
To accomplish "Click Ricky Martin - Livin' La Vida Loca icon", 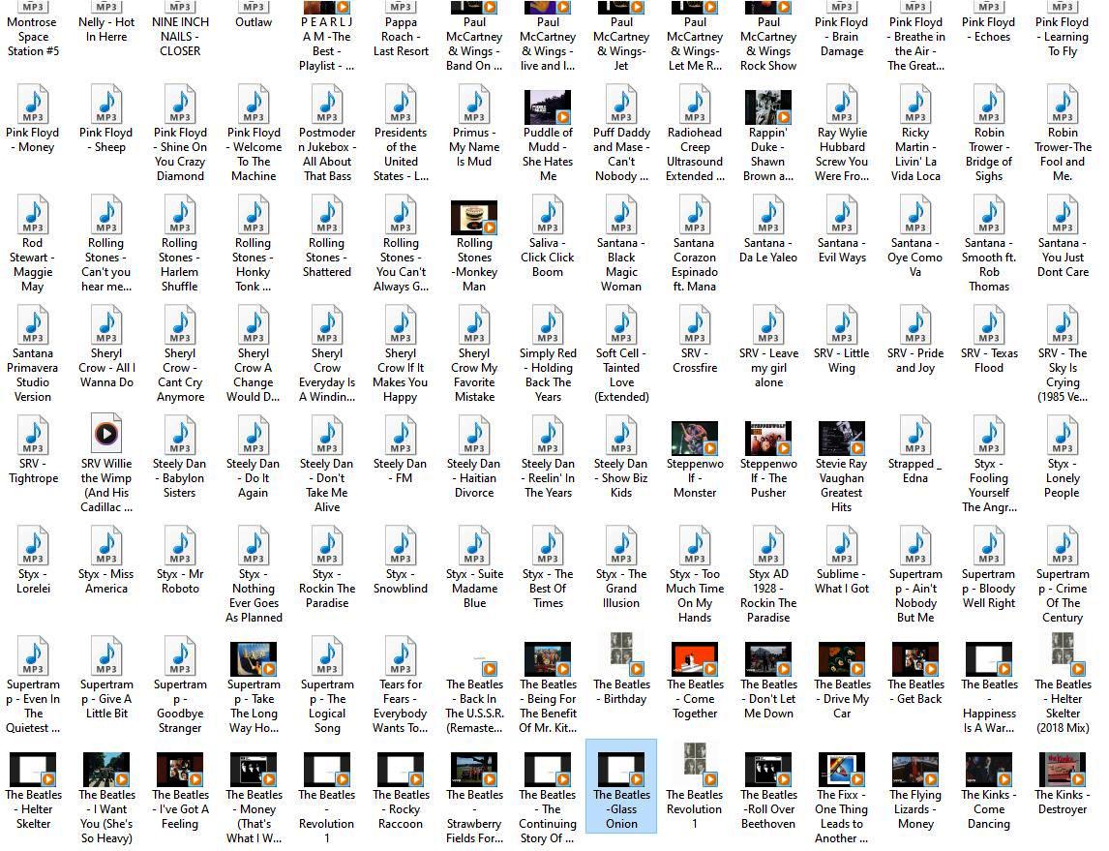I will pyautogui.click(x=915, y=105).
